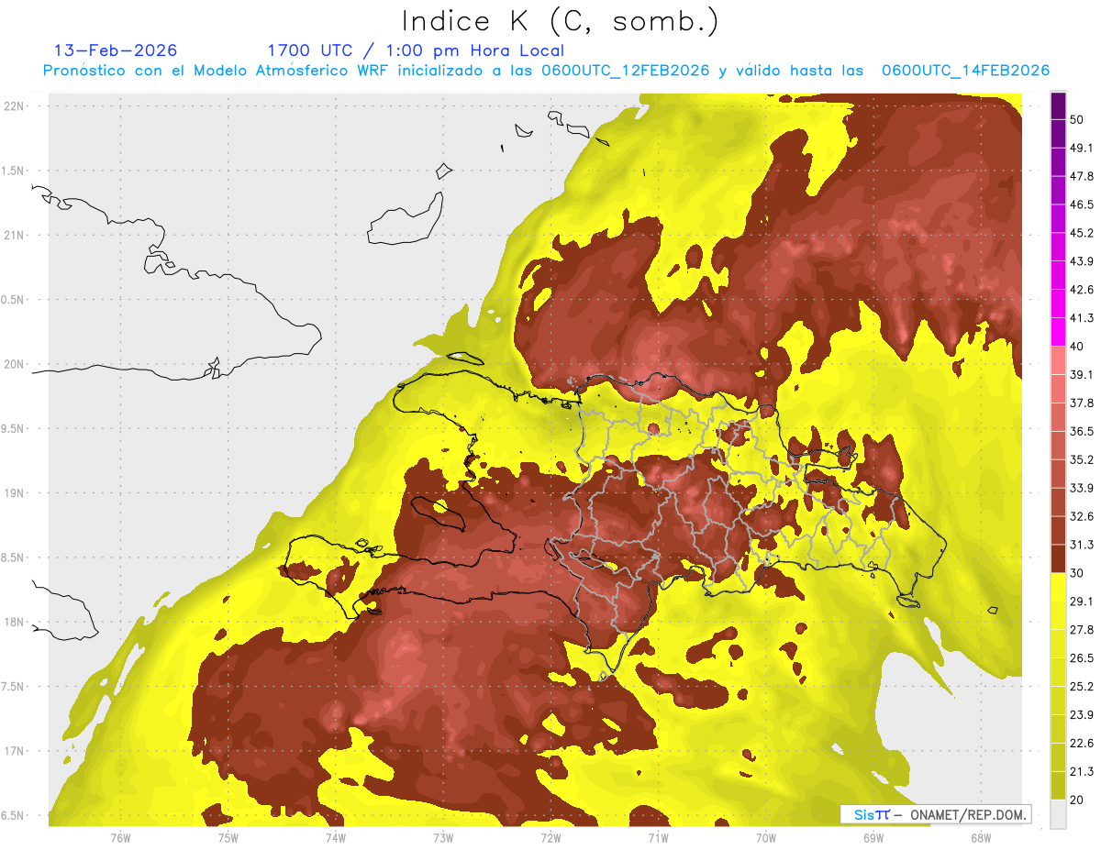Click the 'SisTT - ONAMET/REP.DOM.' credit label
The image size is (1101, 850).
click(935, 814)
